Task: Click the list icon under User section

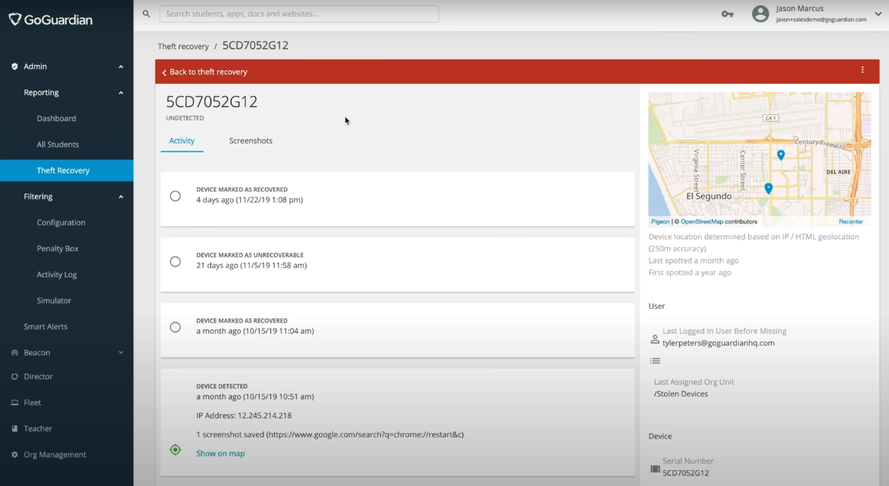Action: coord(655,360)
